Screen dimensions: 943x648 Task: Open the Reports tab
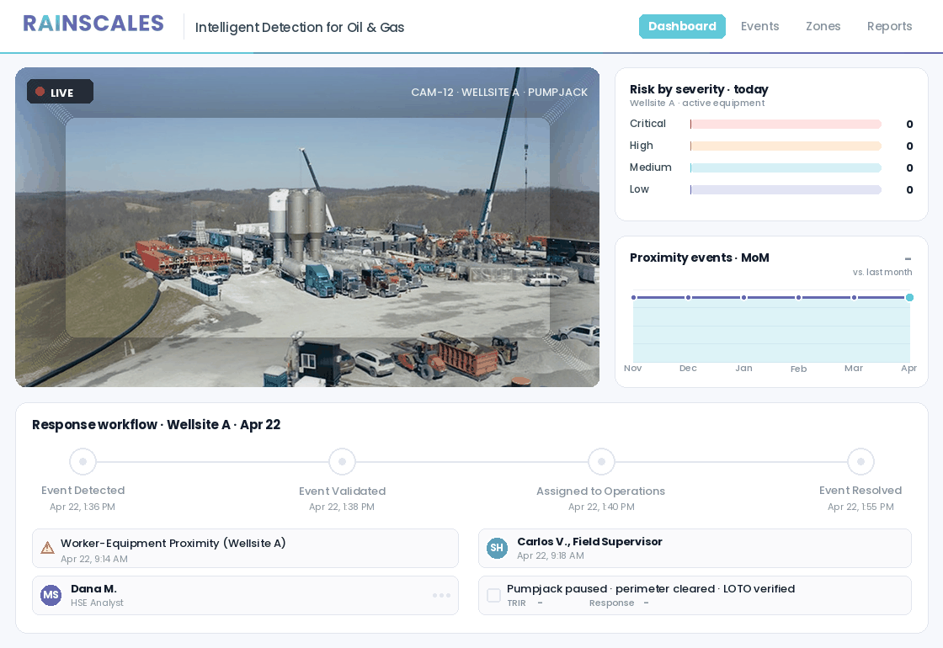point(889,26)
